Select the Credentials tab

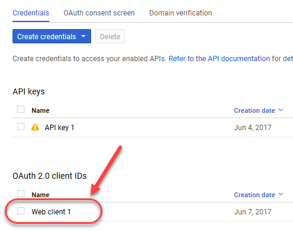tap(31, 13)
